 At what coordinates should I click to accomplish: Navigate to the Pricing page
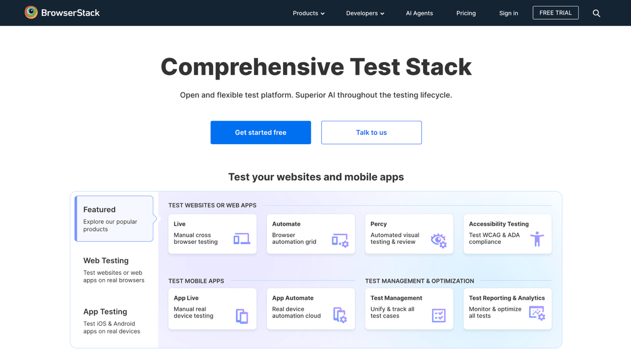tap(466, 13)
